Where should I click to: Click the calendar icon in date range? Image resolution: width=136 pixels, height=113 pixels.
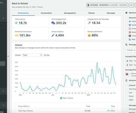88,5
